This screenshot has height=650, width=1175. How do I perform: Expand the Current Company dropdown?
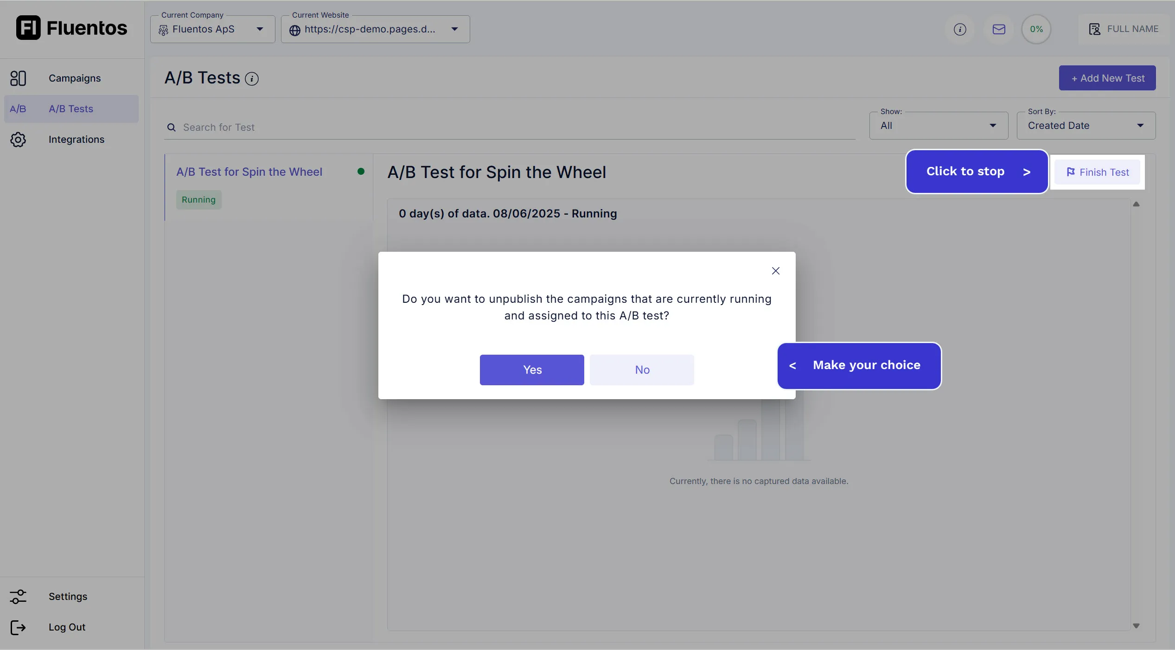pyautogui.click(x=260, y=29)
